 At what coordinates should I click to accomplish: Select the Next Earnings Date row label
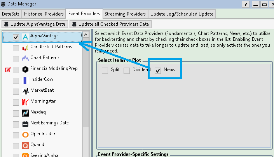49,123
